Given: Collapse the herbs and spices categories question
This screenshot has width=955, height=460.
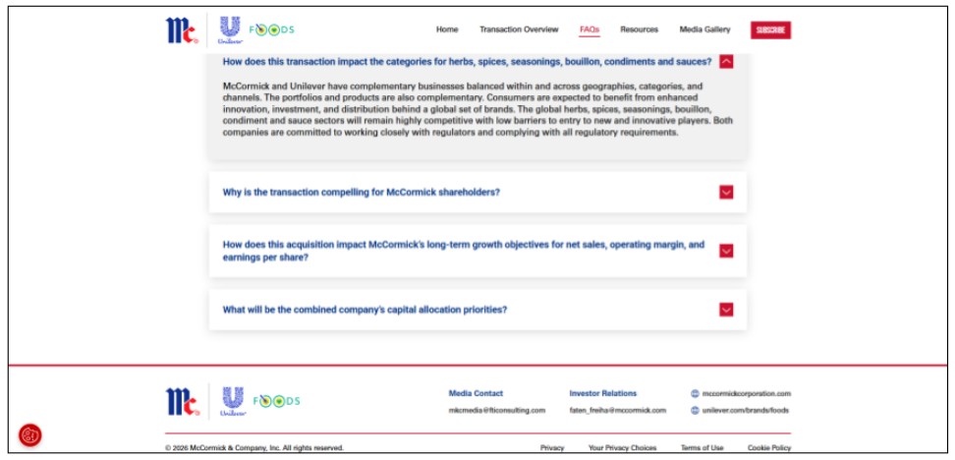Looking at the screenshot, I should point(726,61).
